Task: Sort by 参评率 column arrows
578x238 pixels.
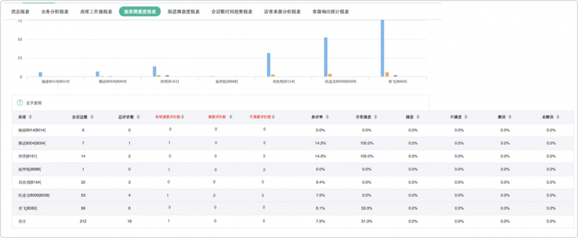Action: click(x=328, y=117)
